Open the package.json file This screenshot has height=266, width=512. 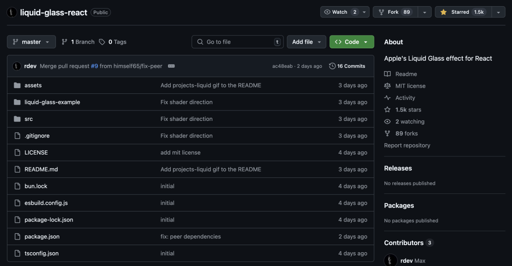42,237
